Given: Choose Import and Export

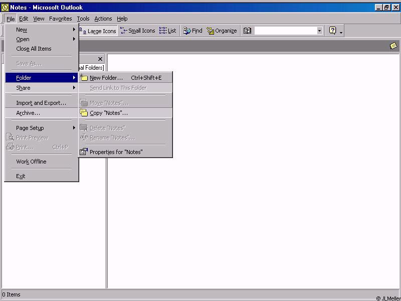Looking at the screenshot, I should click(x=42, y=103).
